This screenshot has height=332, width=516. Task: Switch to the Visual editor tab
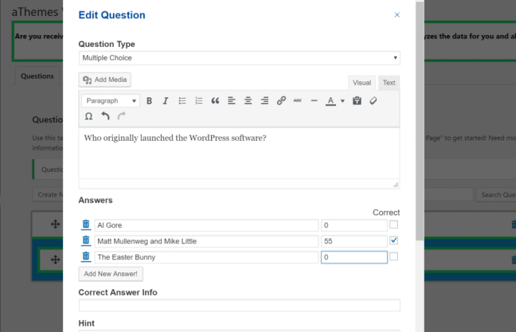pos(361,82)
